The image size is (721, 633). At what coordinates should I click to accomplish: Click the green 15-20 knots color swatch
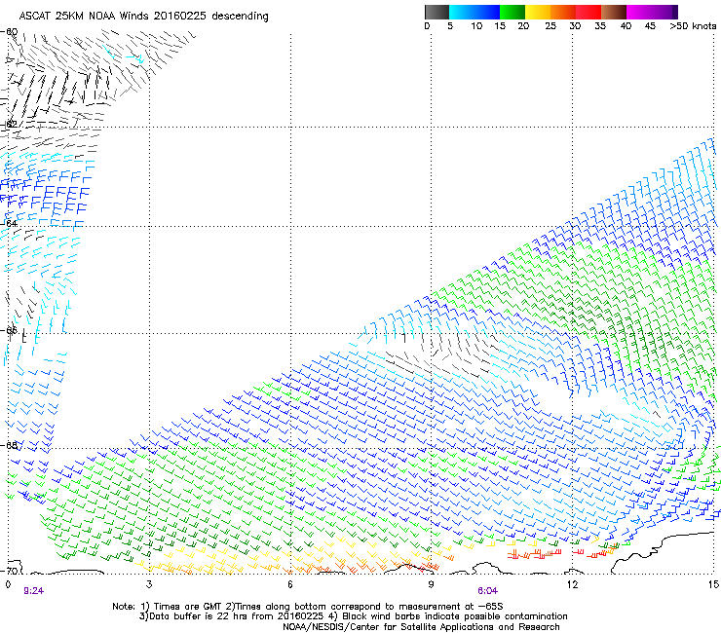point(512,12)
